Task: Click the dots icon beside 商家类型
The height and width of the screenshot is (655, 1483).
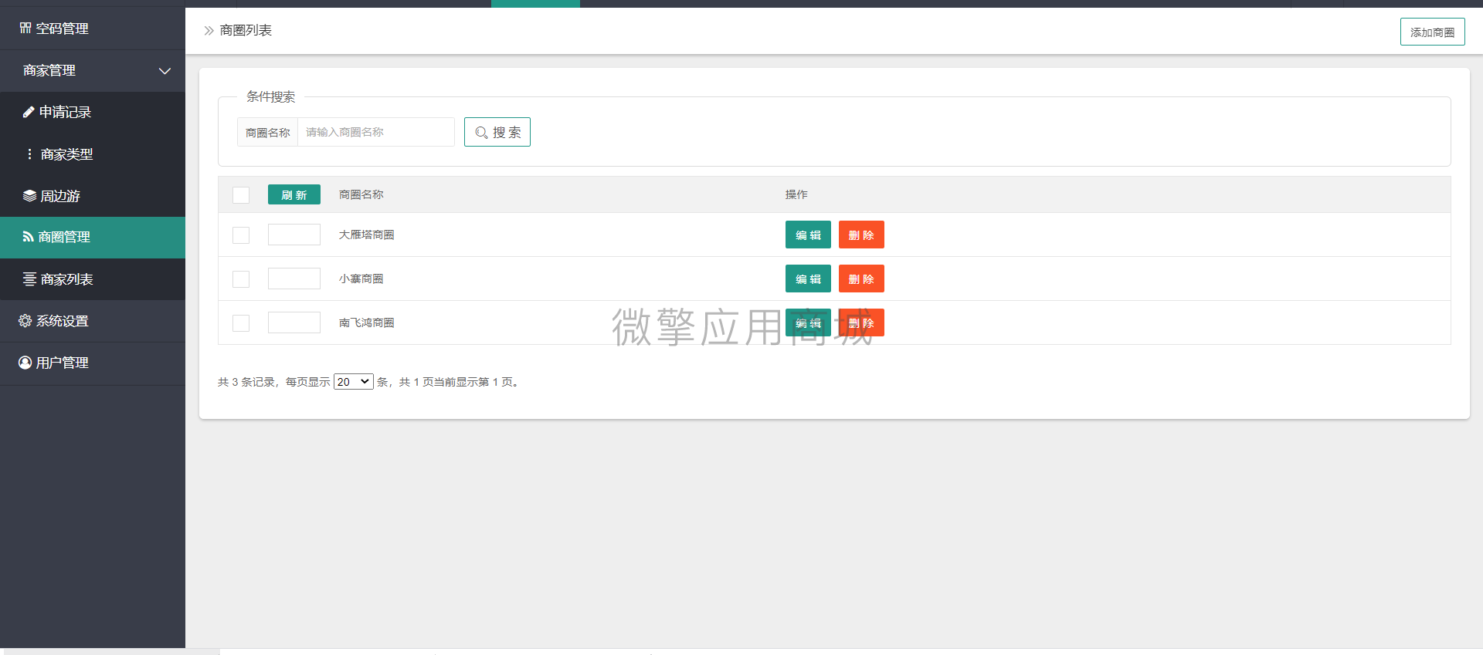Action: [29, 154]
